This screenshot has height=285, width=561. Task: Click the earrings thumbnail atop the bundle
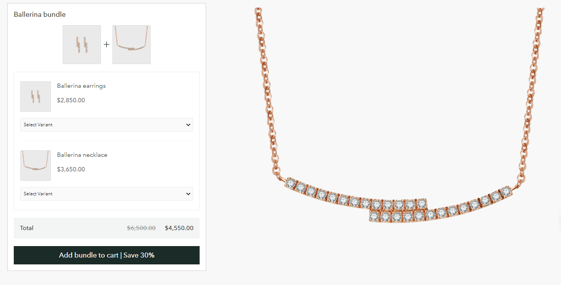(82, 45)
